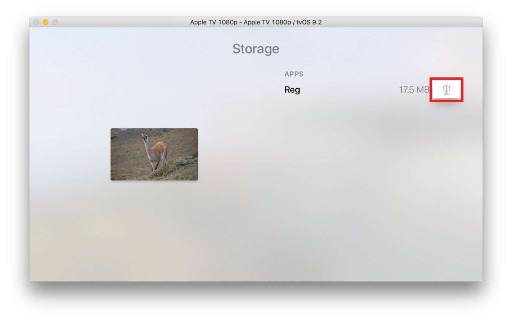Click the rightmost gray window control button
The image size is (512, 321).
[x=55, y=22]
